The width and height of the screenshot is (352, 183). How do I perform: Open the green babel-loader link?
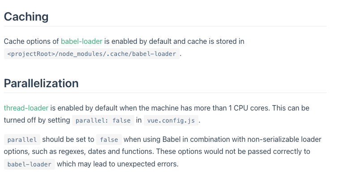[x=82, y=41]
